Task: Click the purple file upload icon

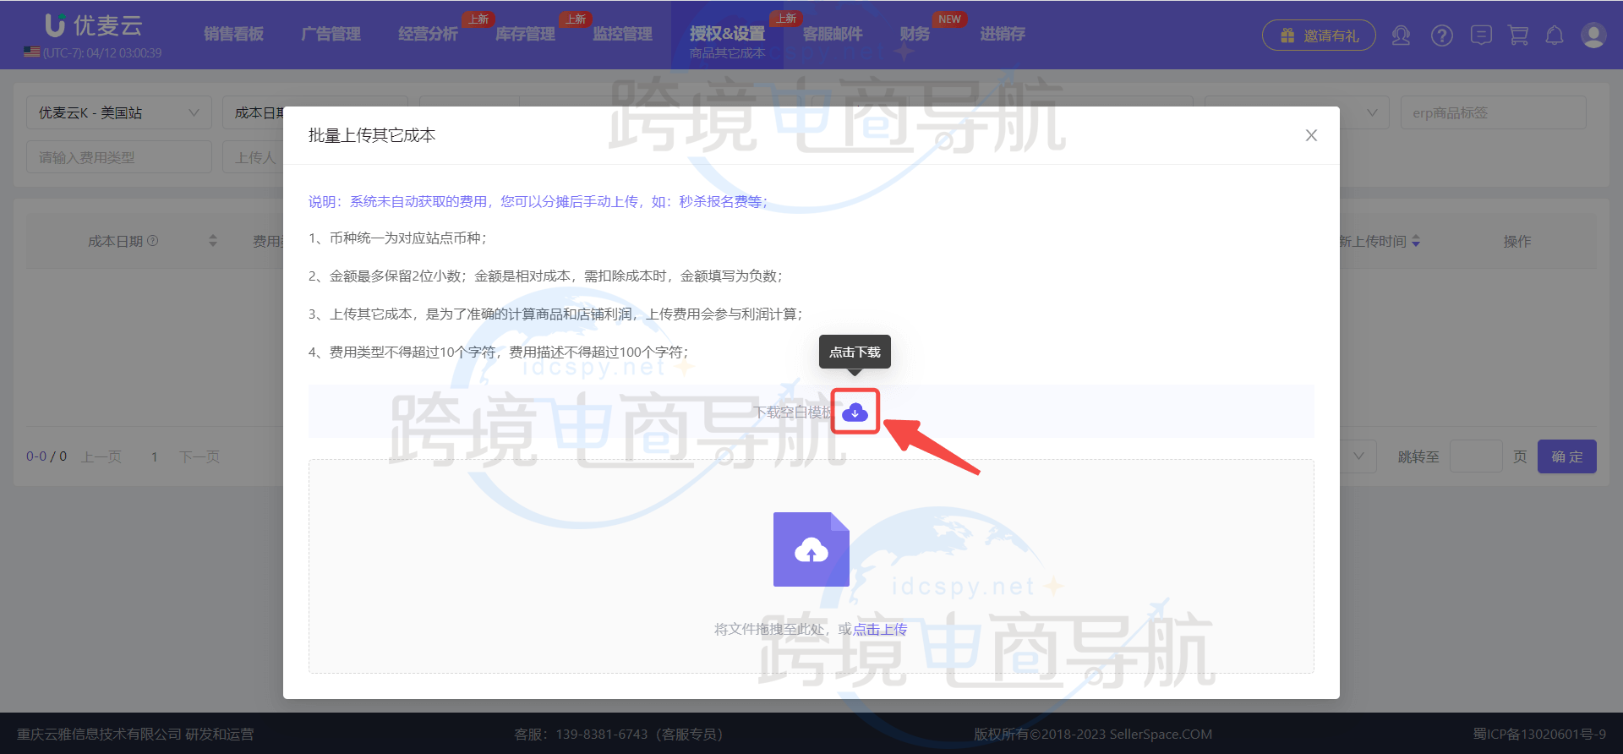Action: pyautogui.click(x=811, y=549)
